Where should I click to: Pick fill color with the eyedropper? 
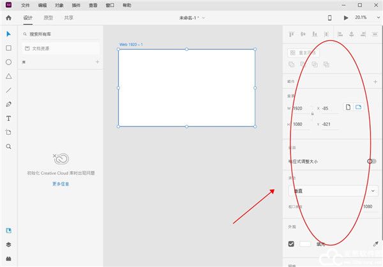pyautogui.click(x=375, y=244)
